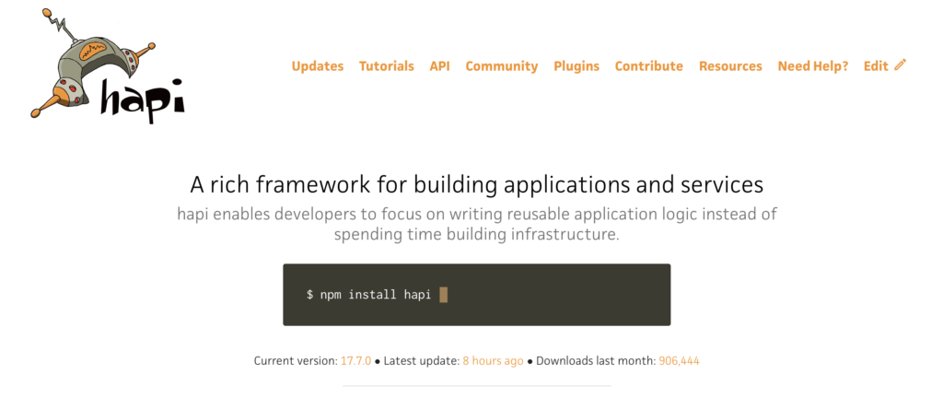Go to the Tutorials section
Screen dimensions: 943x398
[x=387, y=66]
